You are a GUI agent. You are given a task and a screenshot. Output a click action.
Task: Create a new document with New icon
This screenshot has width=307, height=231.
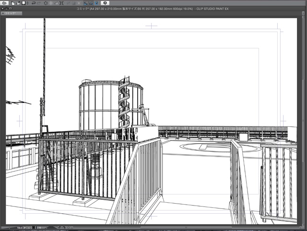tap(13, 3)
